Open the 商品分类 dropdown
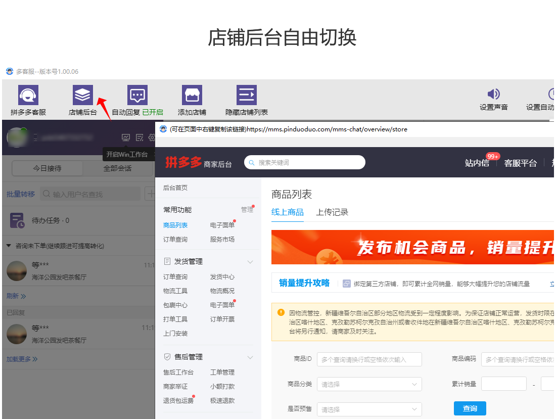 pos(369,384)
